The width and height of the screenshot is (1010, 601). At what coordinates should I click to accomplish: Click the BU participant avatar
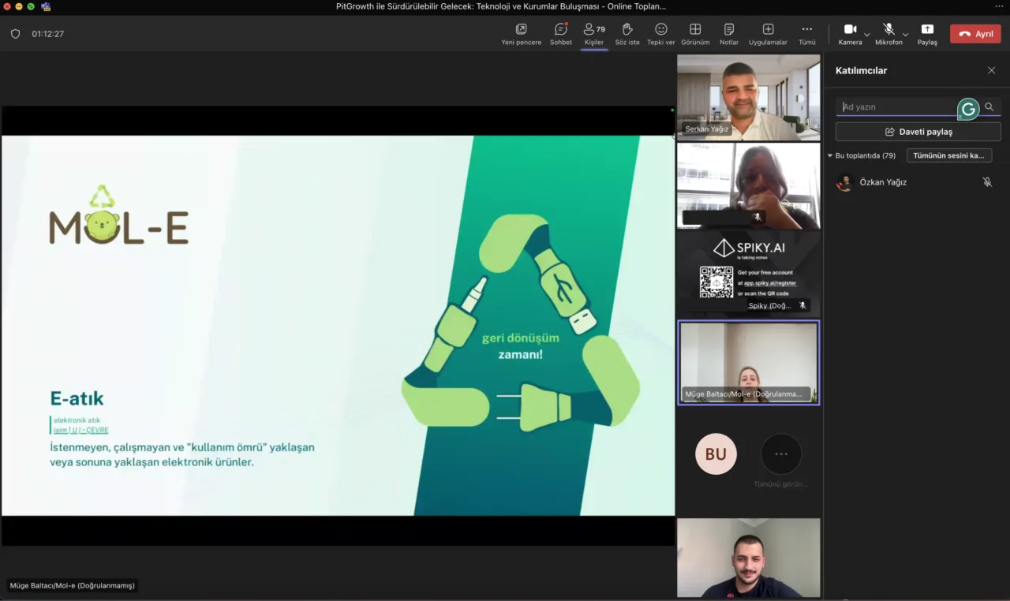point(716,454)
